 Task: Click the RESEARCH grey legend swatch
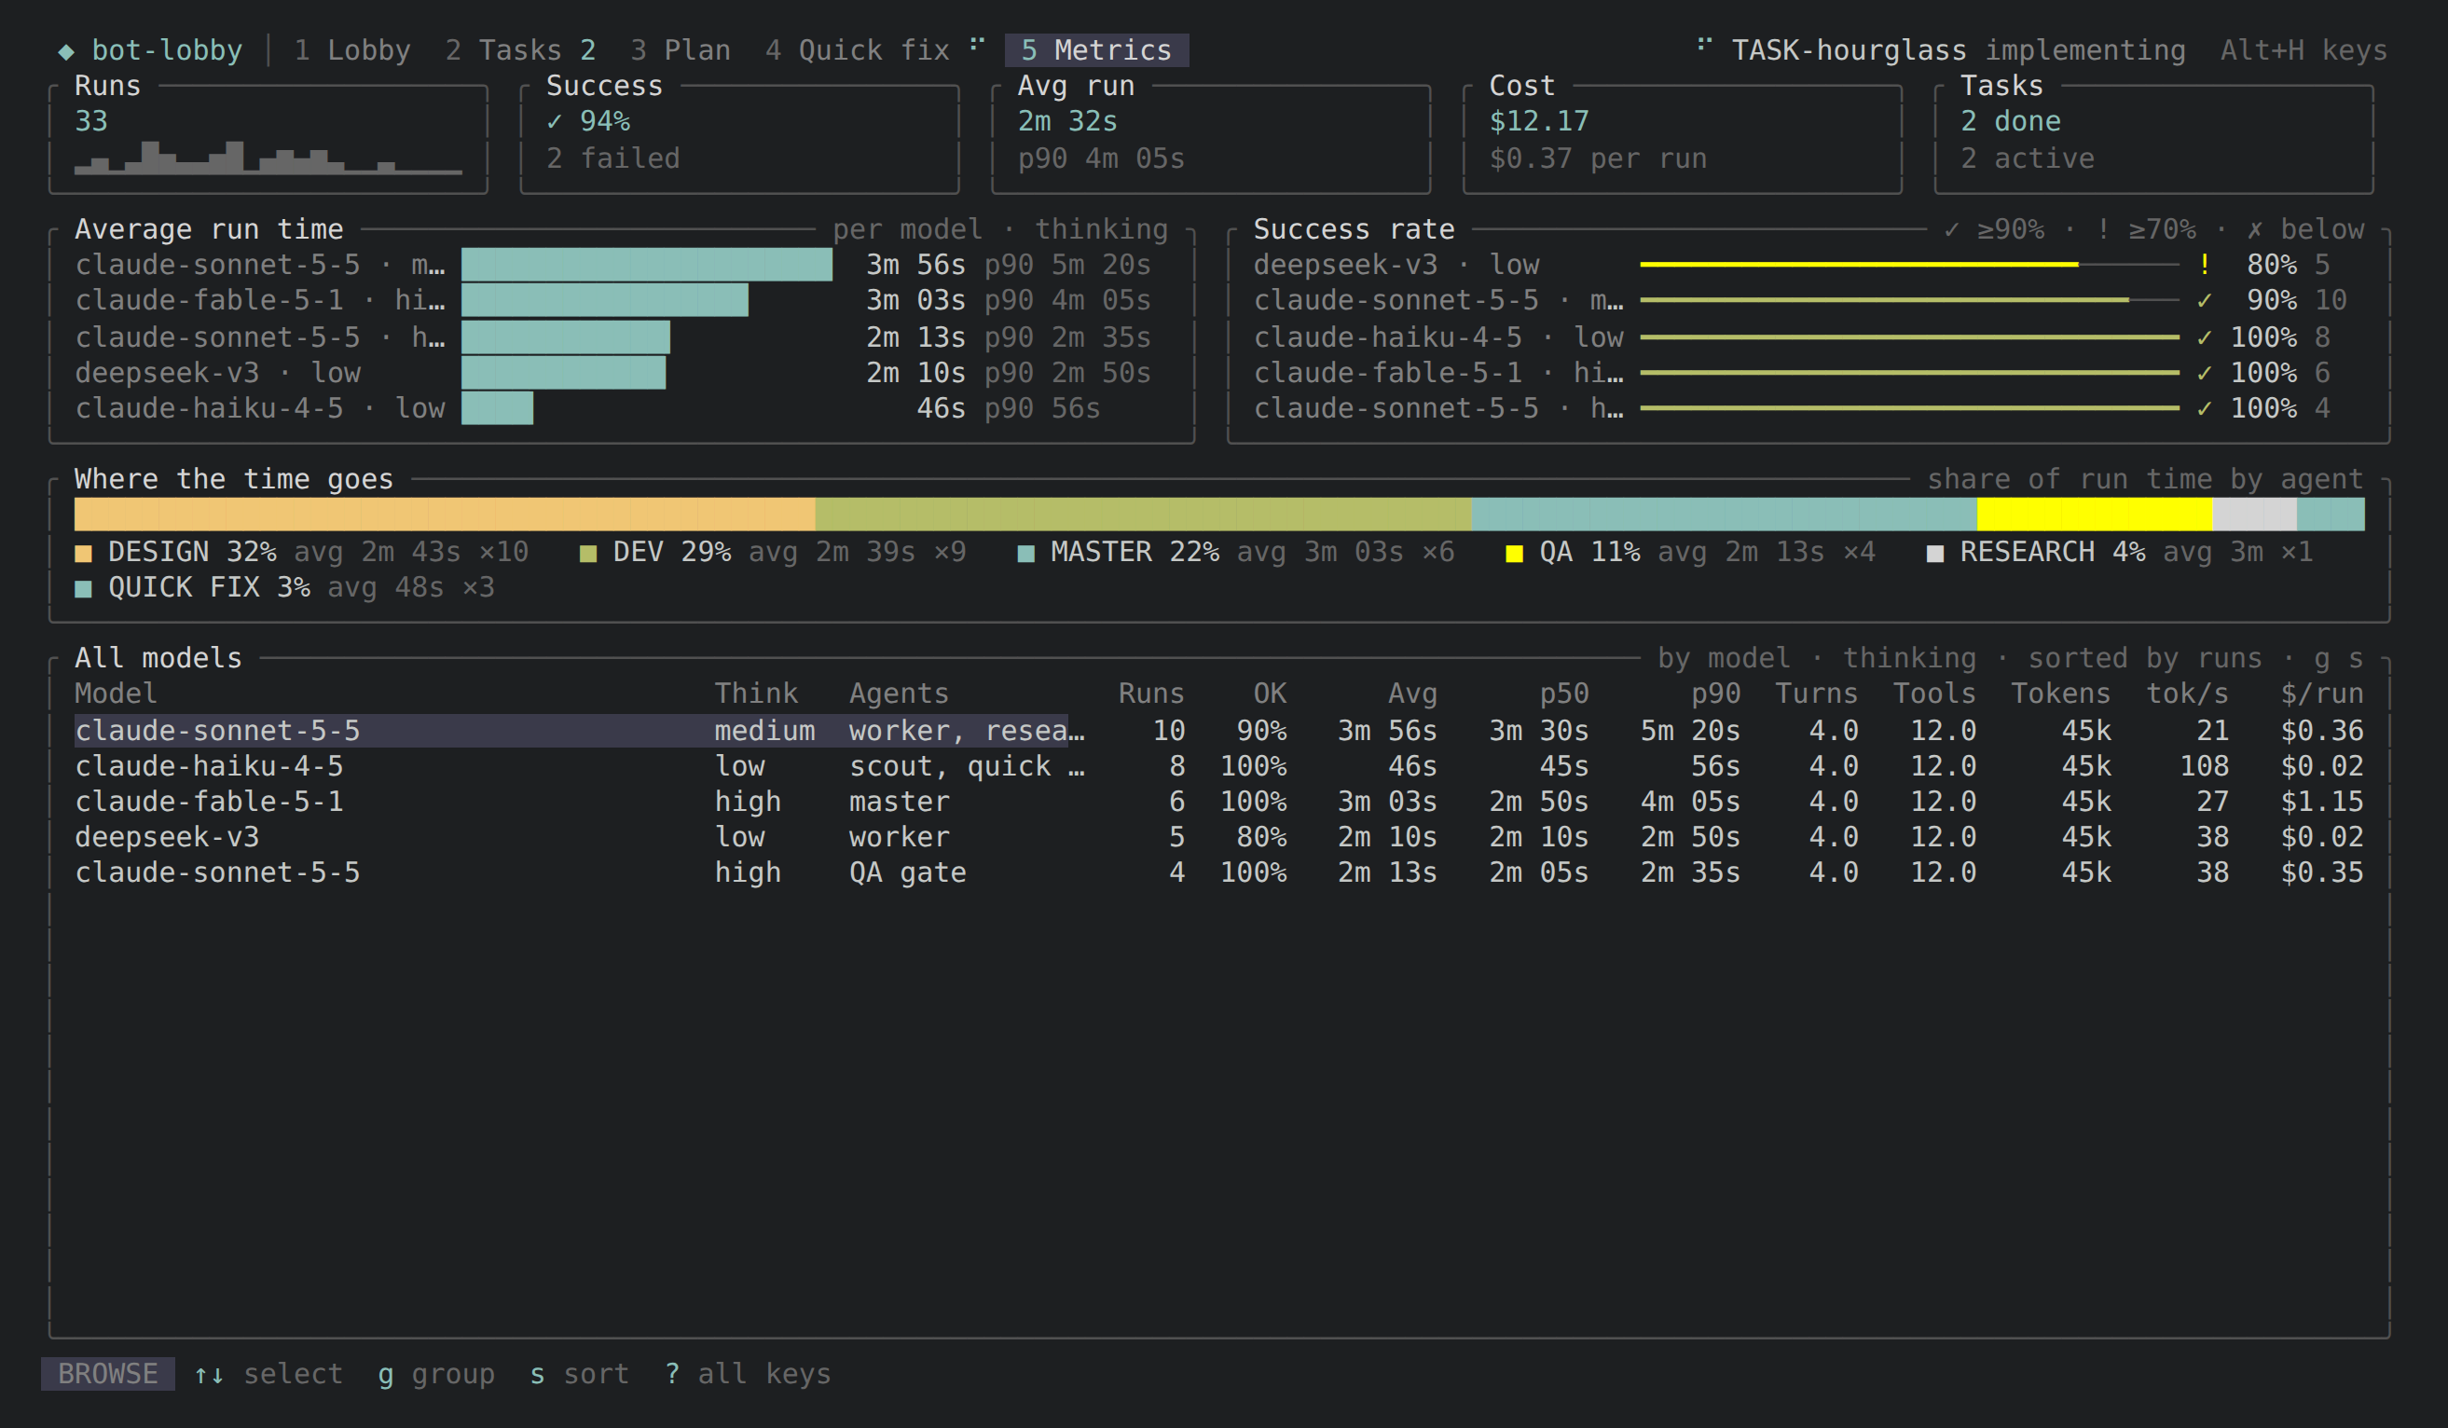1935,554
